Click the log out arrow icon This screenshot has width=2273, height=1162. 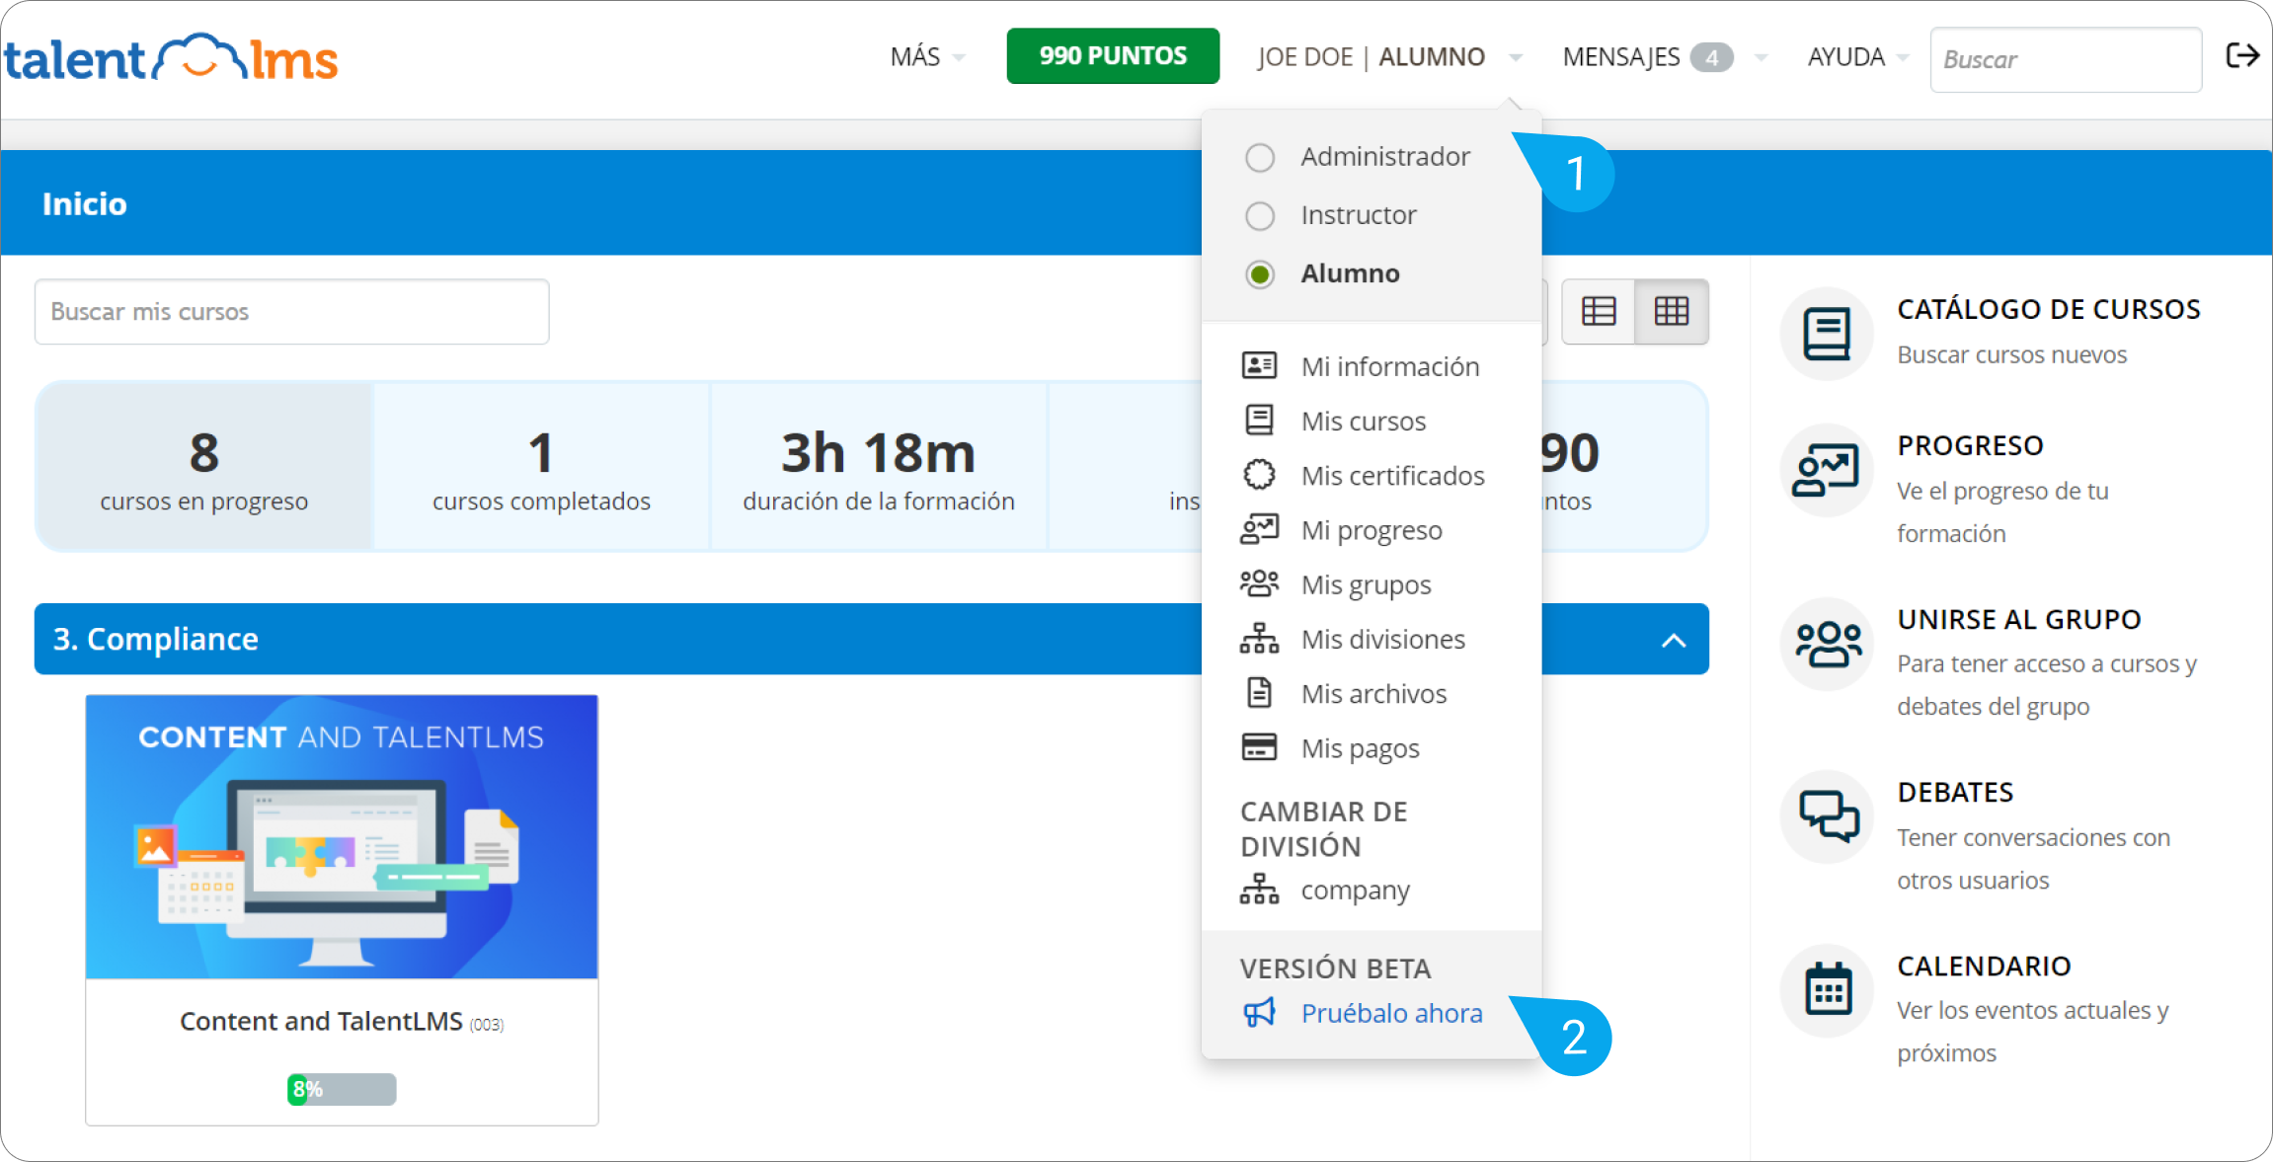point(2242,55)
